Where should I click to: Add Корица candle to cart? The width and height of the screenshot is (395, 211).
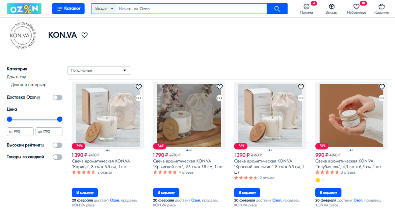click(x=85, y=192)
